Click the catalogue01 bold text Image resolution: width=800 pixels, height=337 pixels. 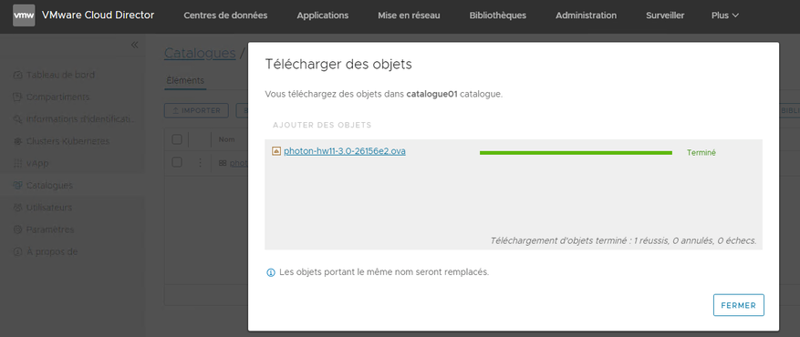coord(431,95)
